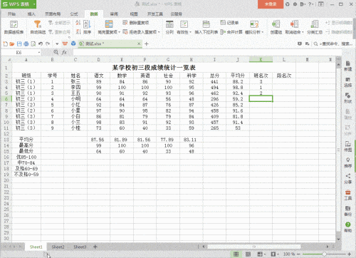Click the 未登录 login button
356x258 pixels.
[x=271, y=4]
